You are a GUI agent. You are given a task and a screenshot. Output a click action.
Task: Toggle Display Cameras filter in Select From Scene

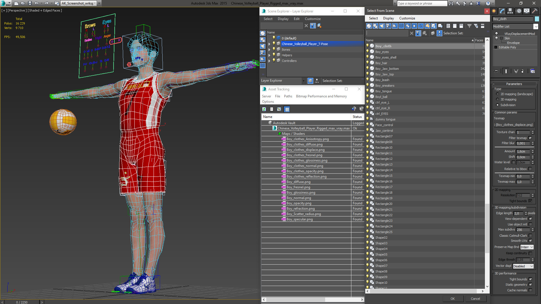click(x=388, y=26)
